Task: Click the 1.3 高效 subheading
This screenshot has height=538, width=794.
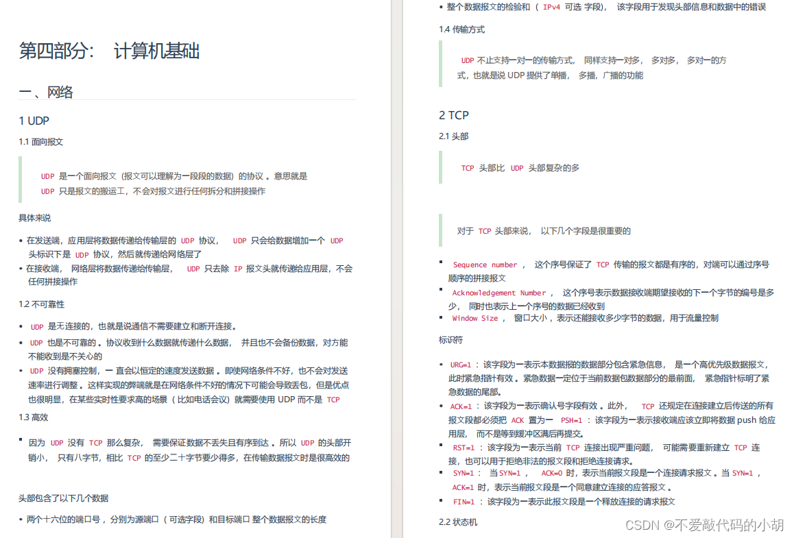Action: pyautogui.click(x=34, y=417)
